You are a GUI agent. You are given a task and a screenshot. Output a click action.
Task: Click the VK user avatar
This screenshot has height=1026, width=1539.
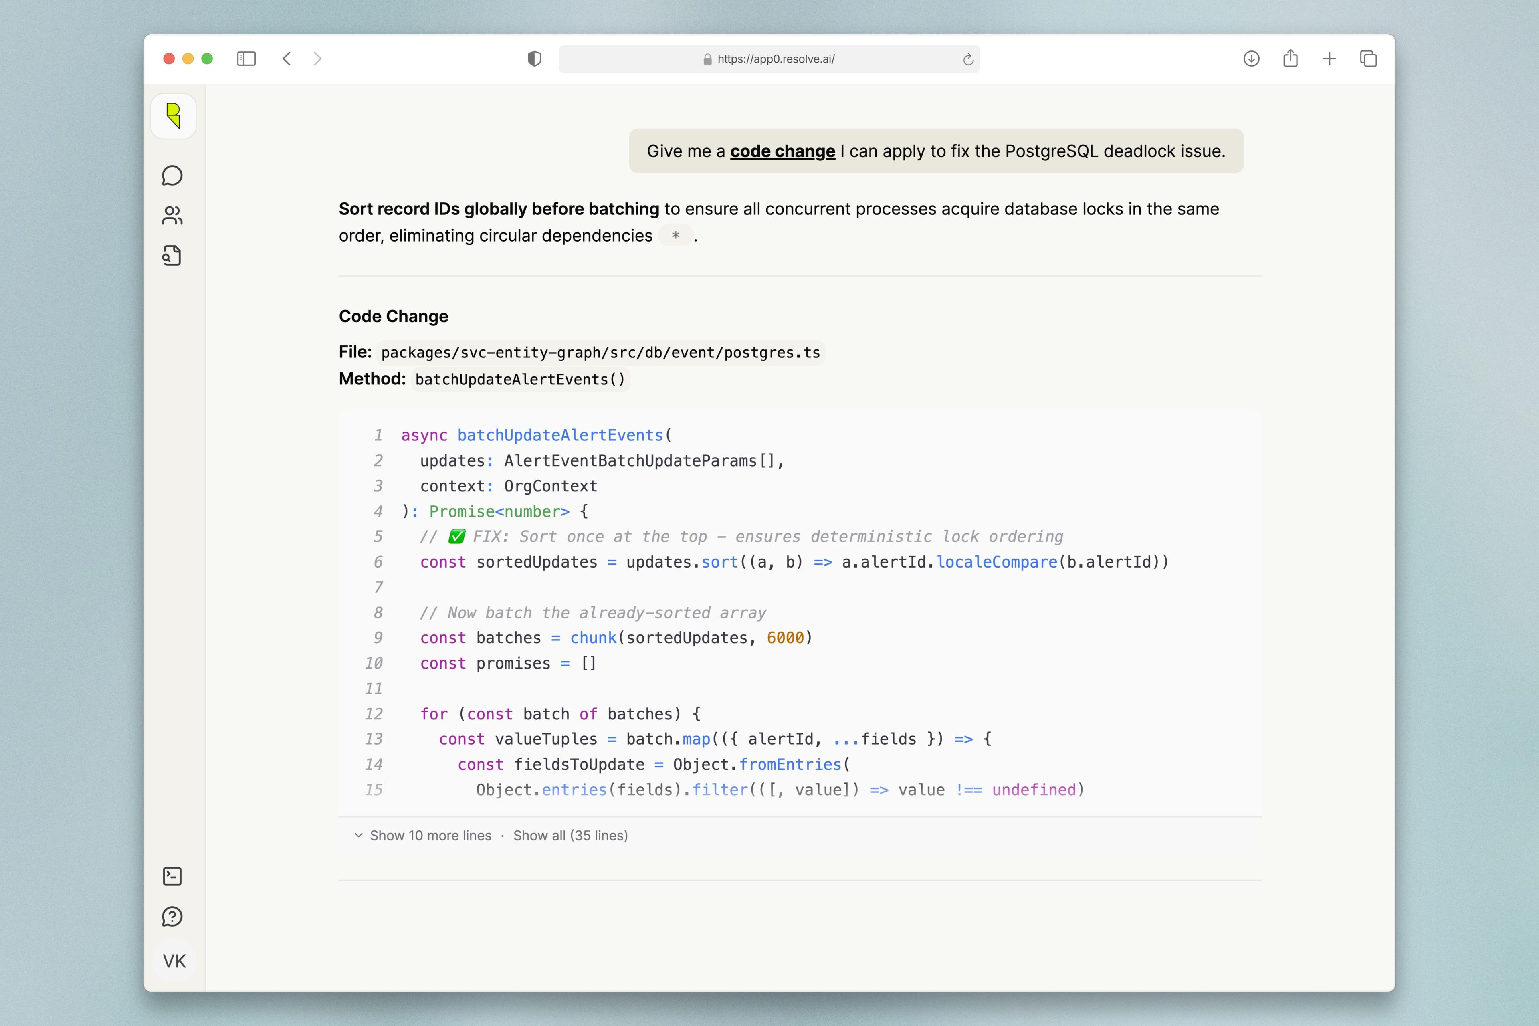174,961
